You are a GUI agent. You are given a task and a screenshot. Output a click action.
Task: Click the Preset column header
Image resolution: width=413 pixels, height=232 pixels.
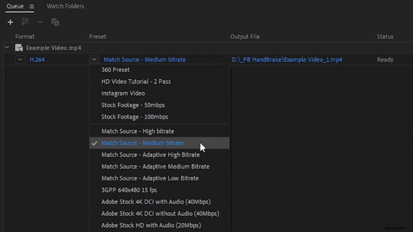pyautogui.click(x=98, y=37)
